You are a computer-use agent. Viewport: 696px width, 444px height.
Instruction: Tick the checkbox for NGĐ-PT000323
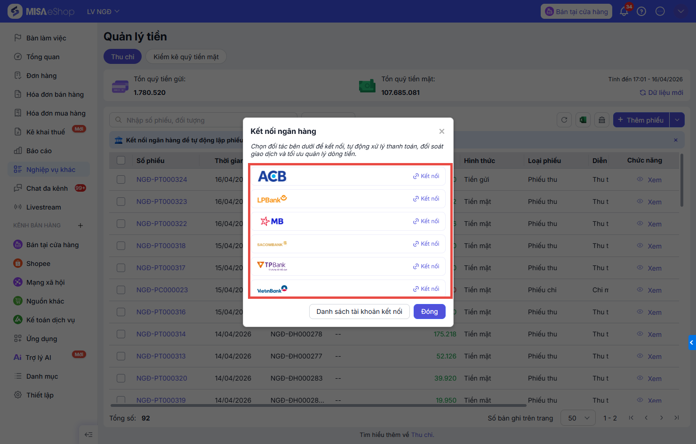pyautogui.click(x=121, y=202)
